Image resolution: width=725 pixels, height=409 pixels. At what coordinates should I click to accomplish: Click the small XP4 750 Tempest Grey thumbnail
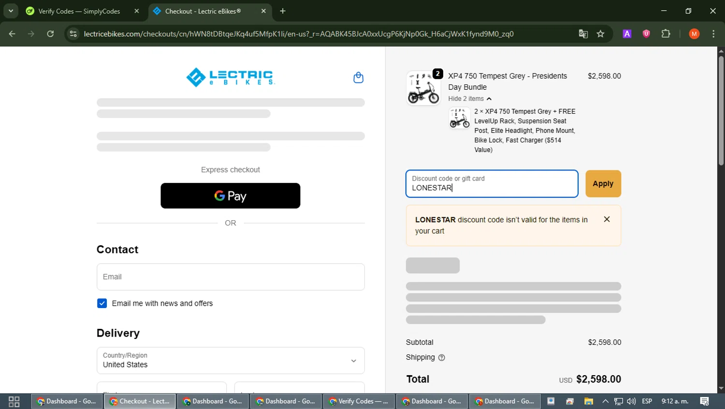(459, 118)
